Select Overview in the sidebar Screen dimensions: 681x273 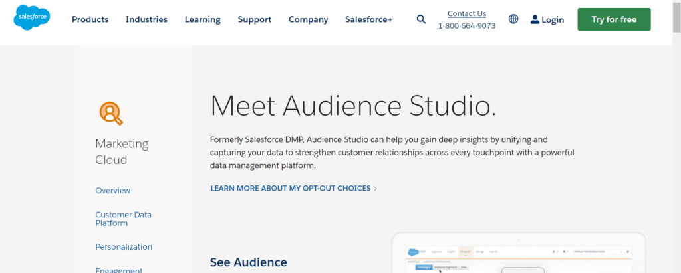(112, 191)
